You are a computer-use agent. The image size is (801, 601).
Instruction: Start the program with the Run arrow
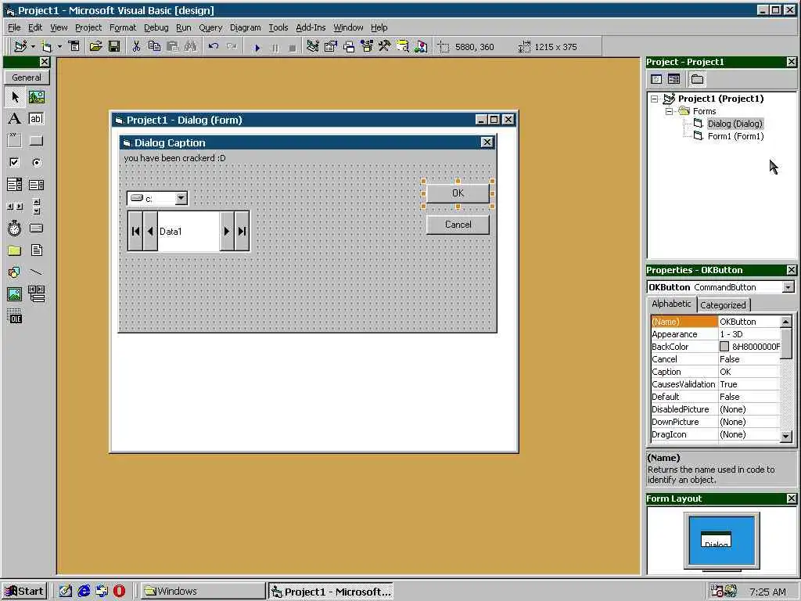[x=257, y=48]
